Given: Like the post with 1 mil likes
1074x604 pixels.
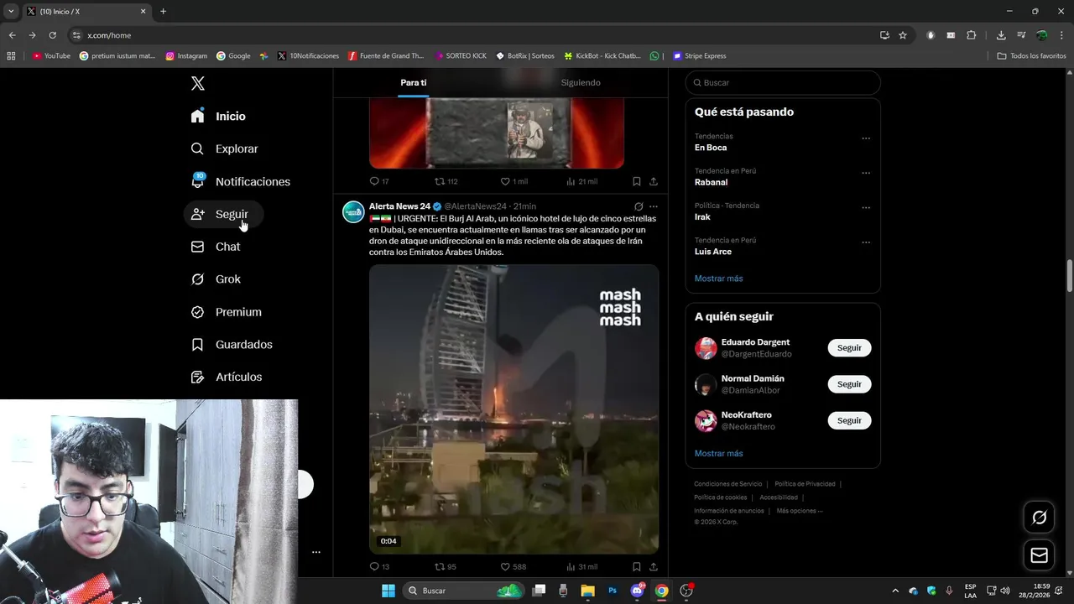Looking at the screenshot, I should click(x=514, y=181).
